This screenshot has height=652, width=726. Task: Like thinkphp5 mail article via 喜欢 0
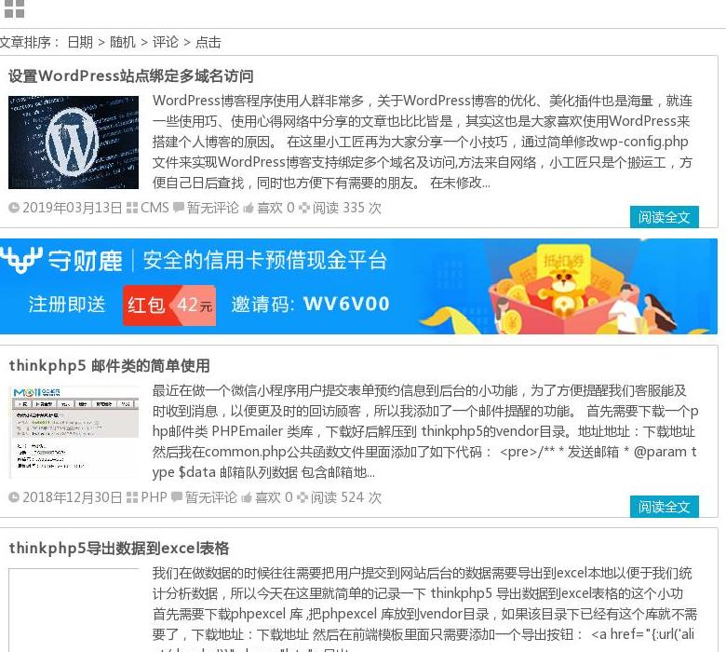click(x=274, y=497)
